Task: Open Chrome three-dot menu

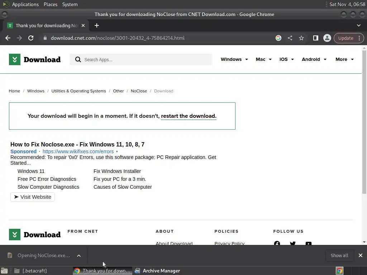Action: pos(359,38)
